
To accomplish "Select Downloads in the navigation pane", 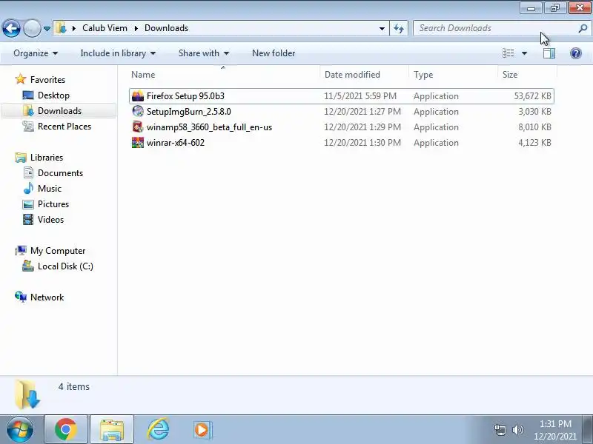I will 59,110.
